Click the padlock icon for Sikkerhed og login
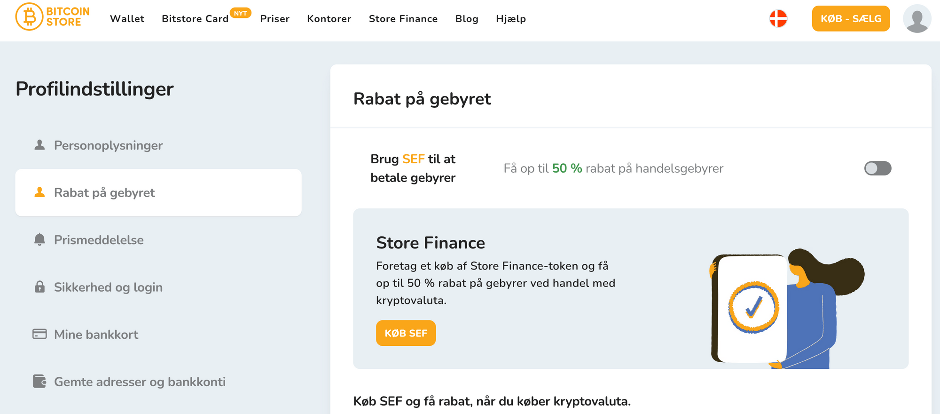 point(39,287)
